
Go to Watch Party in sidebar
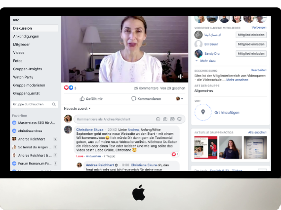pyautogui.click(x=23, y=77)
